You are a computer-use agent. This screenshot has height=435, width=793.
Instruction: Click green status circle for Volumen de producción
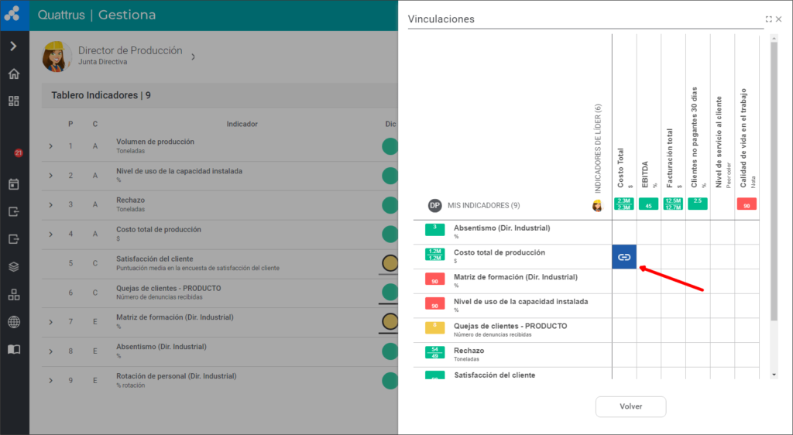(x=390, y=146)
